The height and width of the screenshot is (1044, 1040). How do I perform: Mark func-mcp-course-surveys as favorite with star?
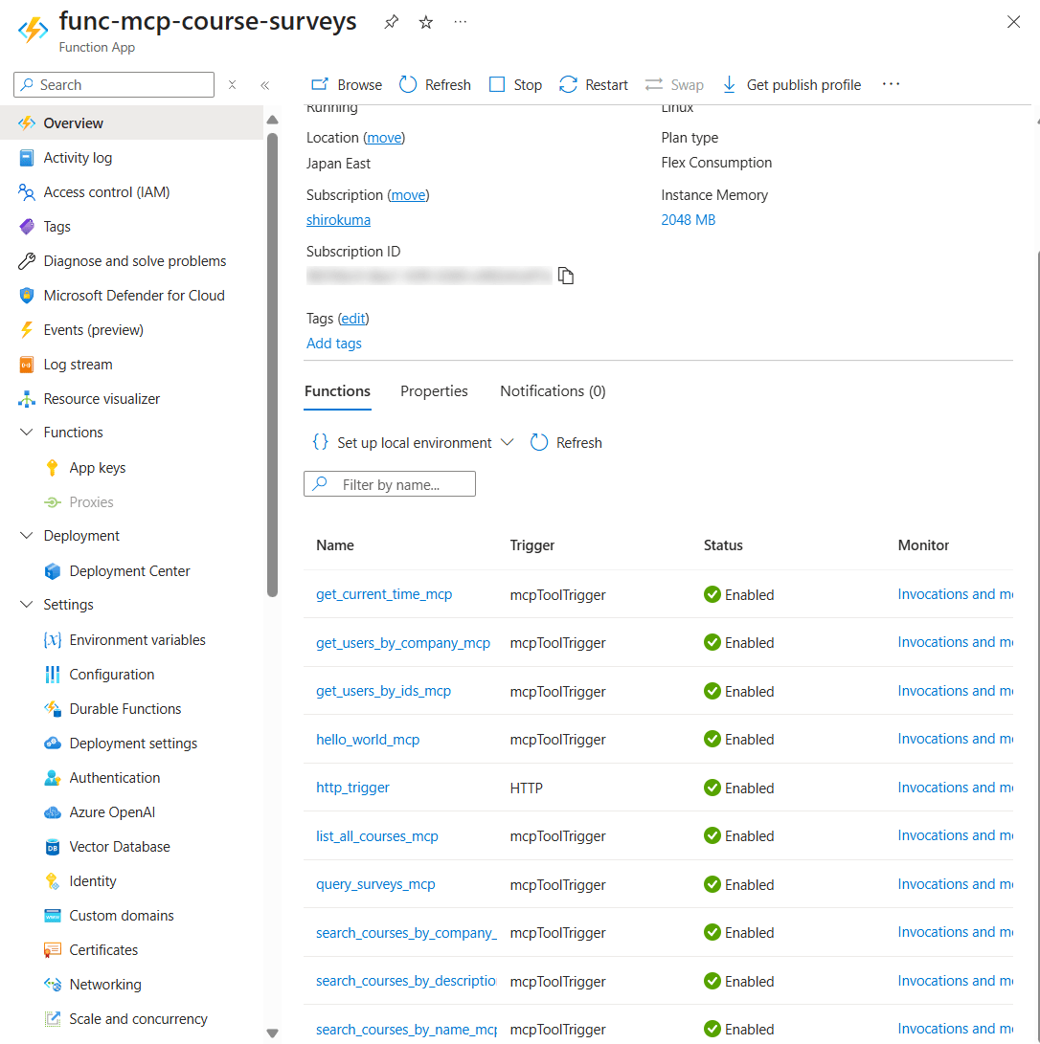click(x=426, y=22)
